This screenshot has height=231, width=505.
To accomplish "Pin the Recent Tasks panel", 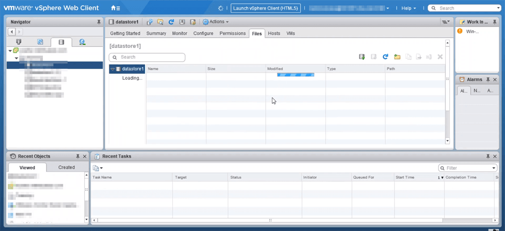I will (x=488, y=156).
